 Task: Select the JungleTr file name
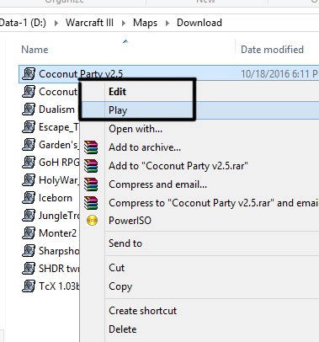click(59, 216)
